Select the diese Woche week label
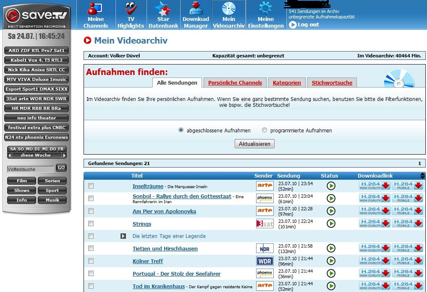 [x=36, y=155]
